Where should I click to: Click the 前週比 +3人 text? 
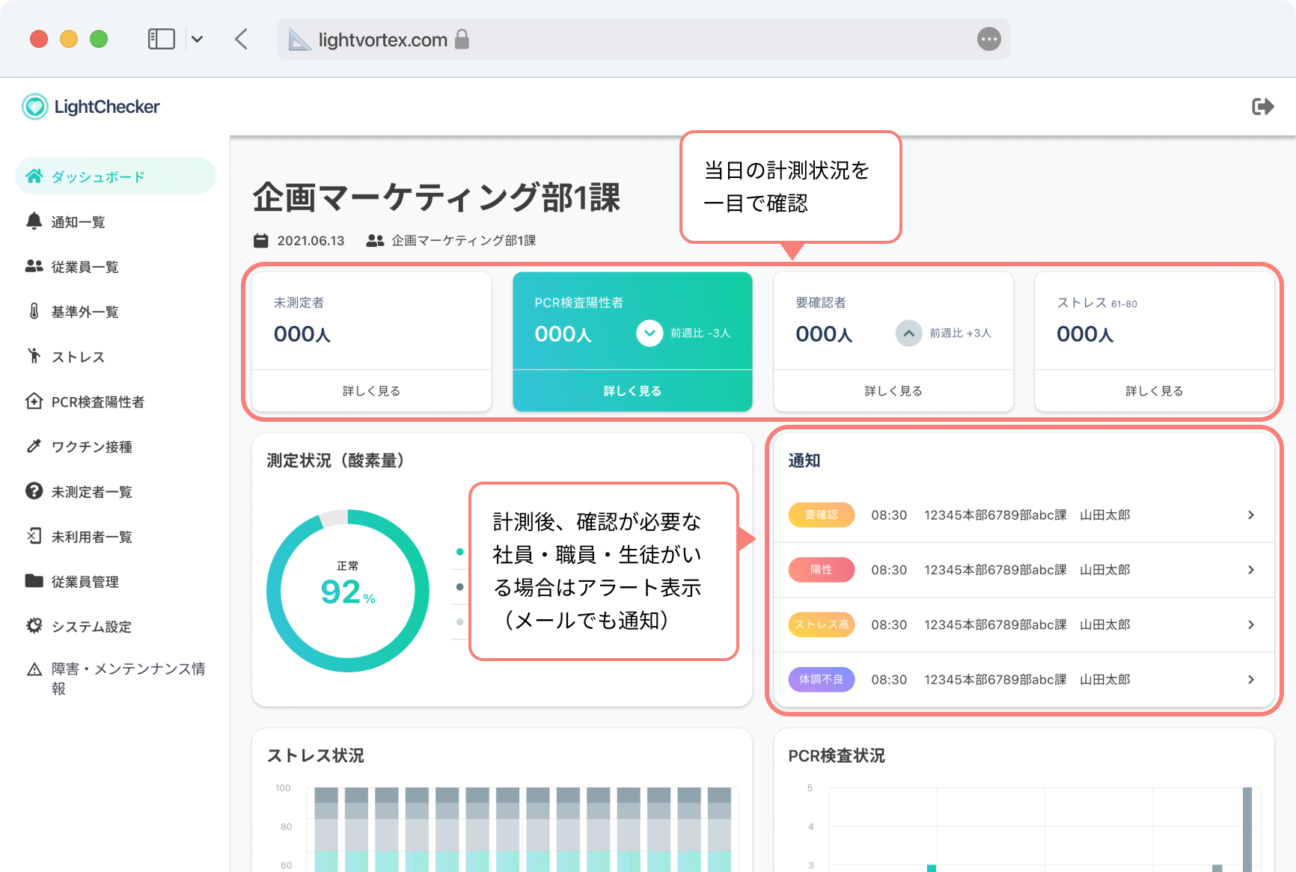pyautogui.click(x=960, y=333)
